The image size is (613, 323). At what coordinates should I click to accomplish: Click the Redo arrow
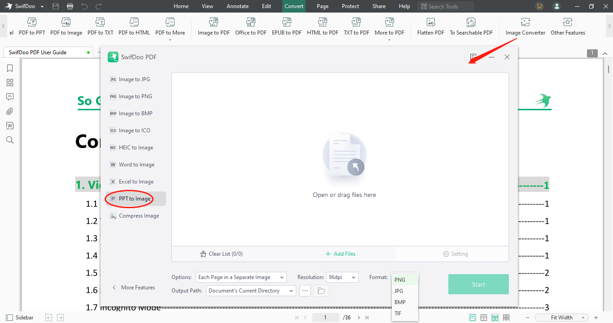click(x=99, y=6)
